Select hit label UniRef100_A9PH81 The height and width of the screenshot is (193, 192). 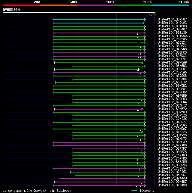pyautogui.click(x=172, y=89)
